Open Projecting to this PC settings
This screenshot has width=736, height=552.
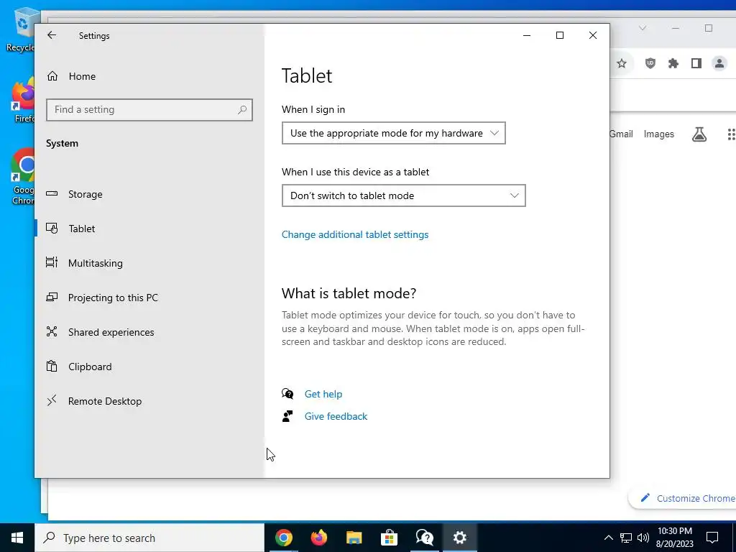pyautogui.click(x=149, y=298)
